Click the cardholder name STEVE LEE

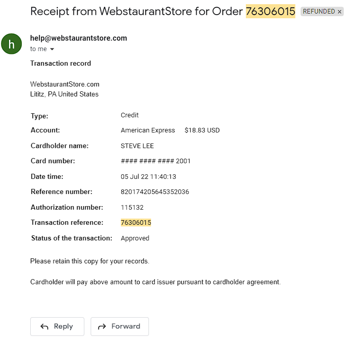point(137,146)
